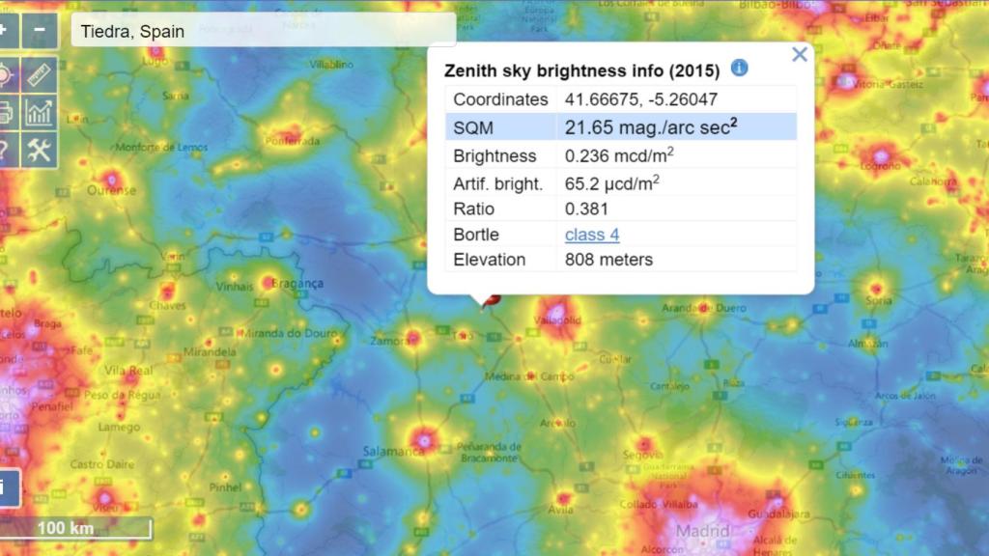Image resolution: width=989 pixels, height=556 pixels.
Task: Click the zoom out minus icon
Action: (39, 27)
